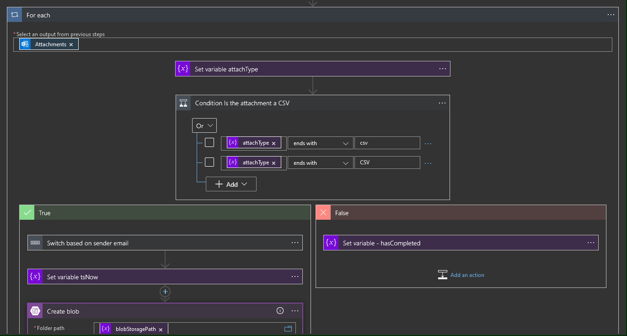Open the ellipsis menu on For each
This screenshot has width=627, height=336.
click(611, 14)
